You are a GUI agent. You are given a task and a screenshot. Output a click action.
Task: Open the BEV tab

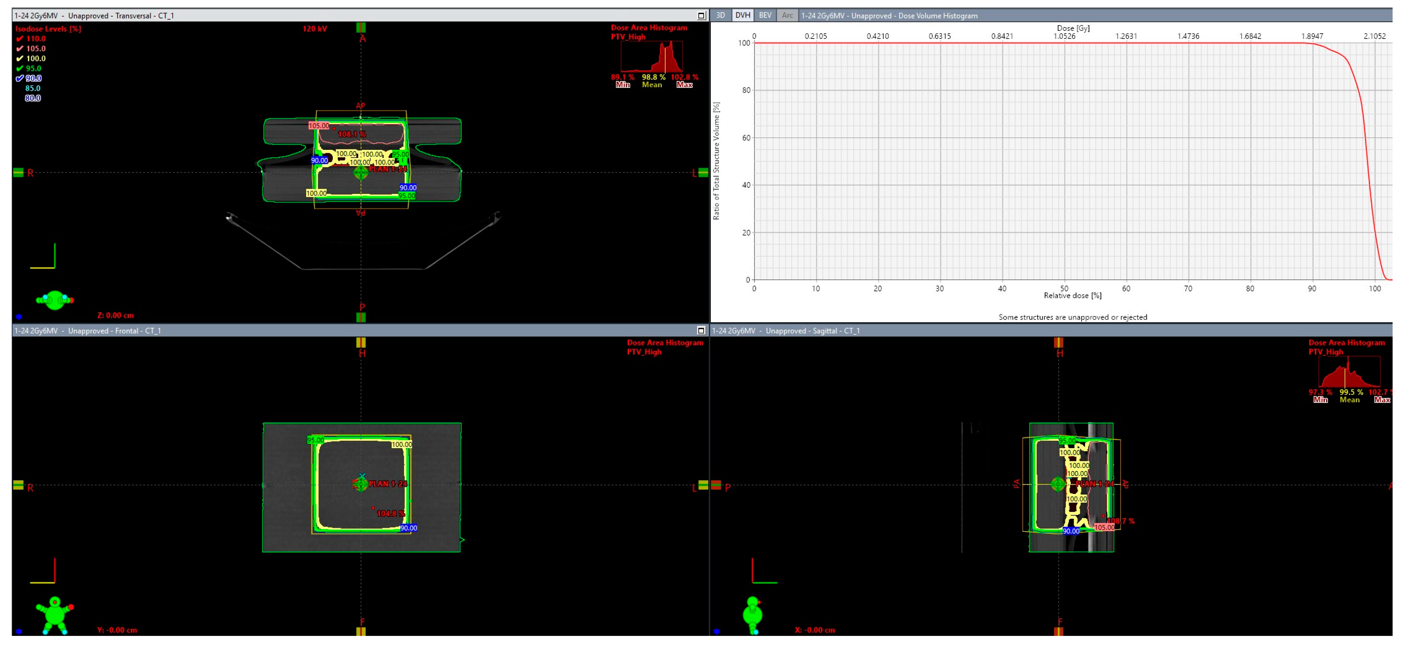pos(765,15)
